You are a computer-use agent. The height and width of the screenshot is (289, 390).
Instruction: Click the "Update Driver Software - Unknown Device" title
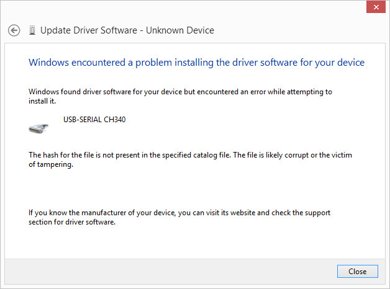[x=127, y=30]
